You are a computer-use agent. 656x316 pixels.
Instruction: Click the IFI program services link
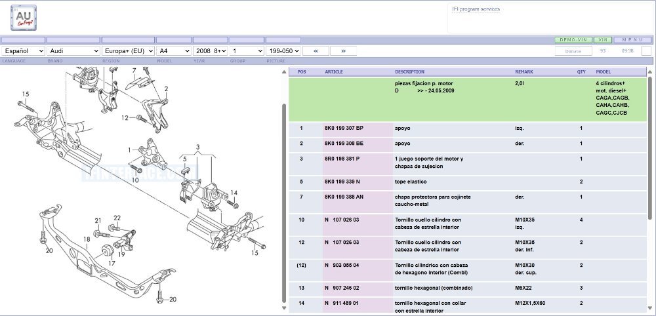click(x=476, y=9)
